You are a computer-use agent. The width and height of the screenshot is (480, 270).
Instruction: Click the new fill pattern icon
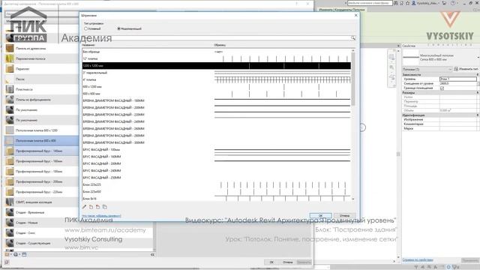(91, 207)
